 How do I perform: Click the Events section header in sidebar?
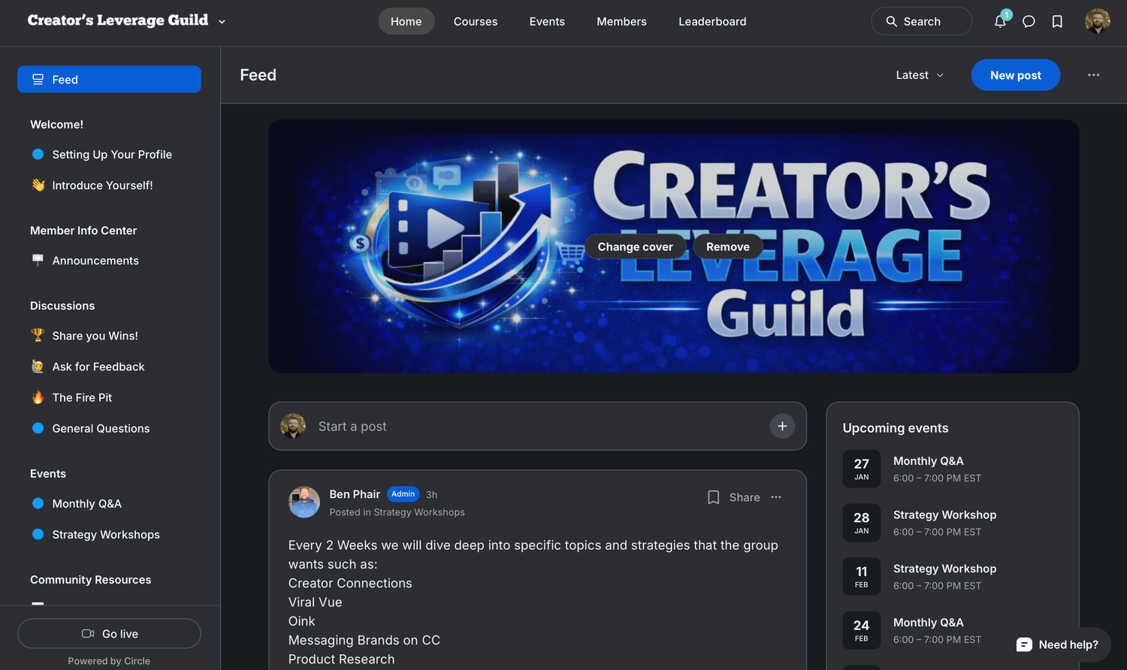pyautogui.click(x=48, y=474)
